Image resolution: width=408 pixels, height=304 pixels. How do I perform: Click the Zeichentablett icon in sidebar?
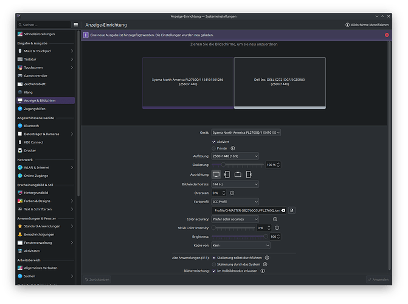[x=20, y=84]
